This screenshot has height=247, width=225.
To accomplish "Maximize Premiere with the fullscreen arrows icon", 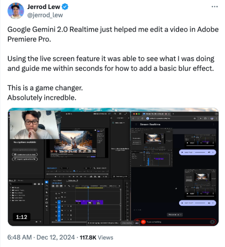I will (x=126, y=113).
